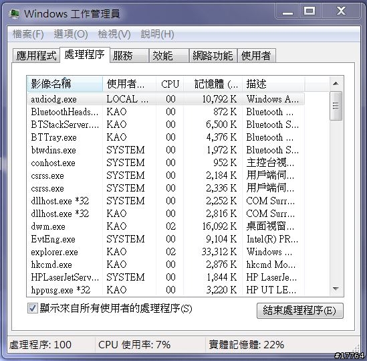Image resolution: width=367 pixels, height=361 pixels.
Task: Minimize the Task Manager window
Action: [x=287, y=11]
